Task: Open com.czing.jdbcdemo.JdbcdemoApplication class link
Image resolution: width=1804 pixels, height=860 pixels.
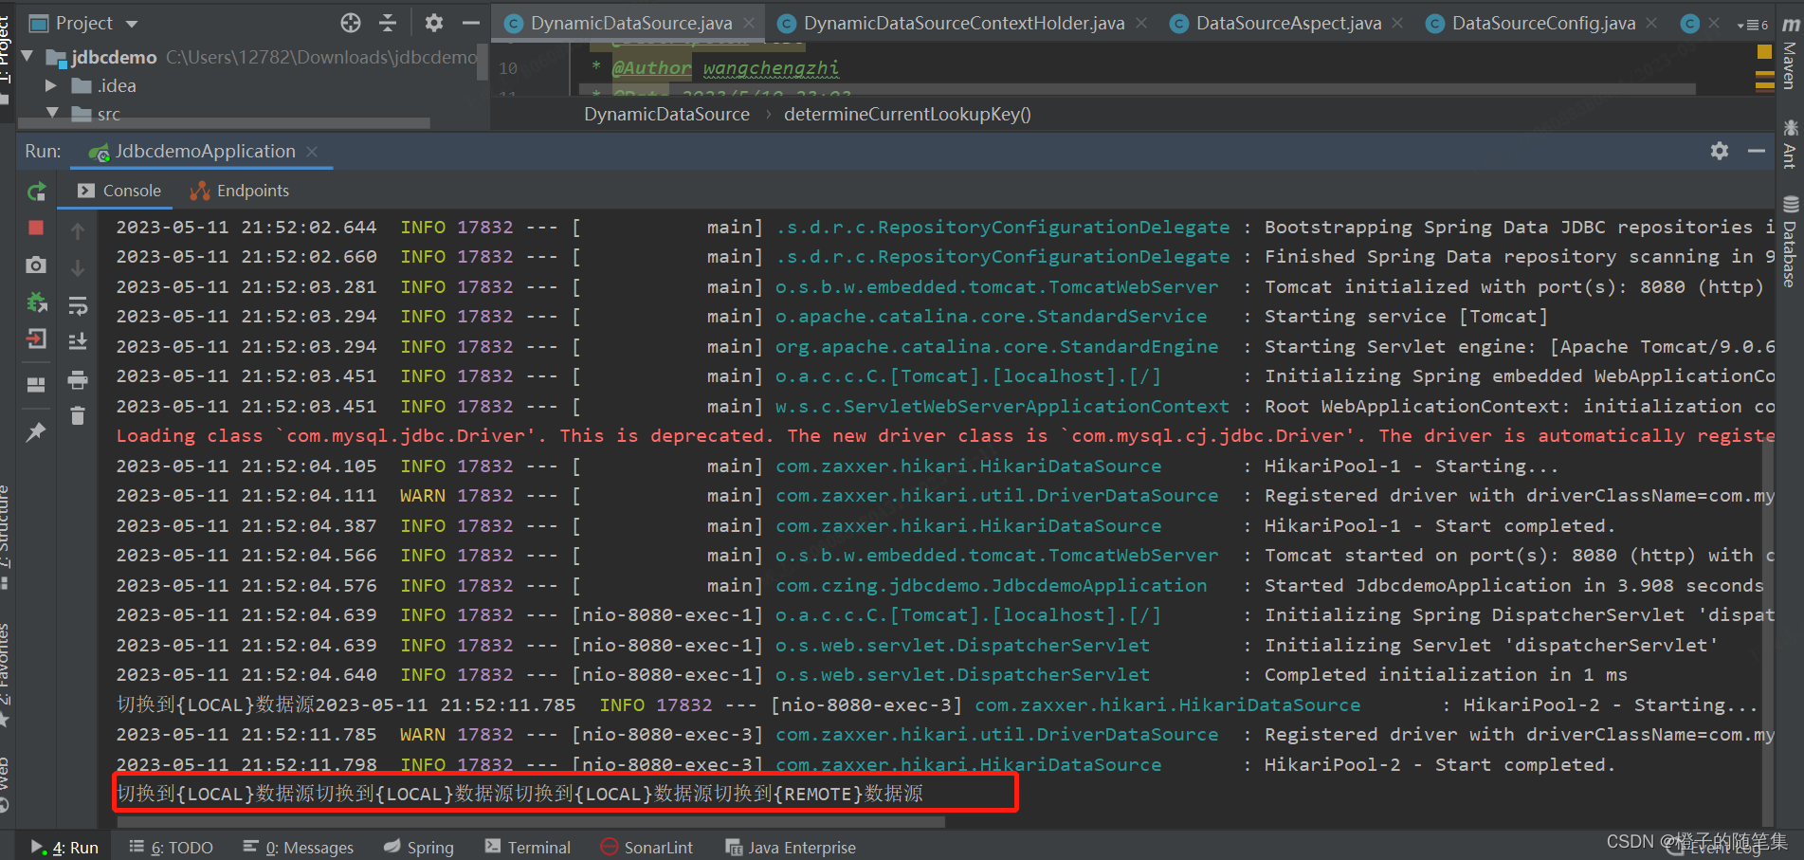Action: coord(991,585)
